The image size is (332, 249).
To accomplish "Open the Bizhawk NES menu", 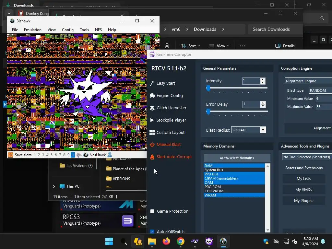I will pos(98,30).
